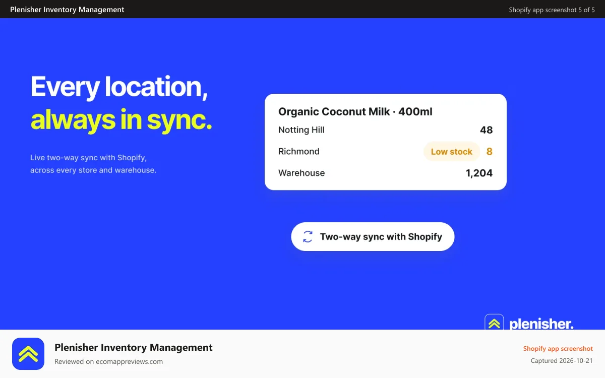Viewport: 605px width, 378px height.
Task: Click the Plenisher Inventory Management top bar title
Action: point(67,10)
